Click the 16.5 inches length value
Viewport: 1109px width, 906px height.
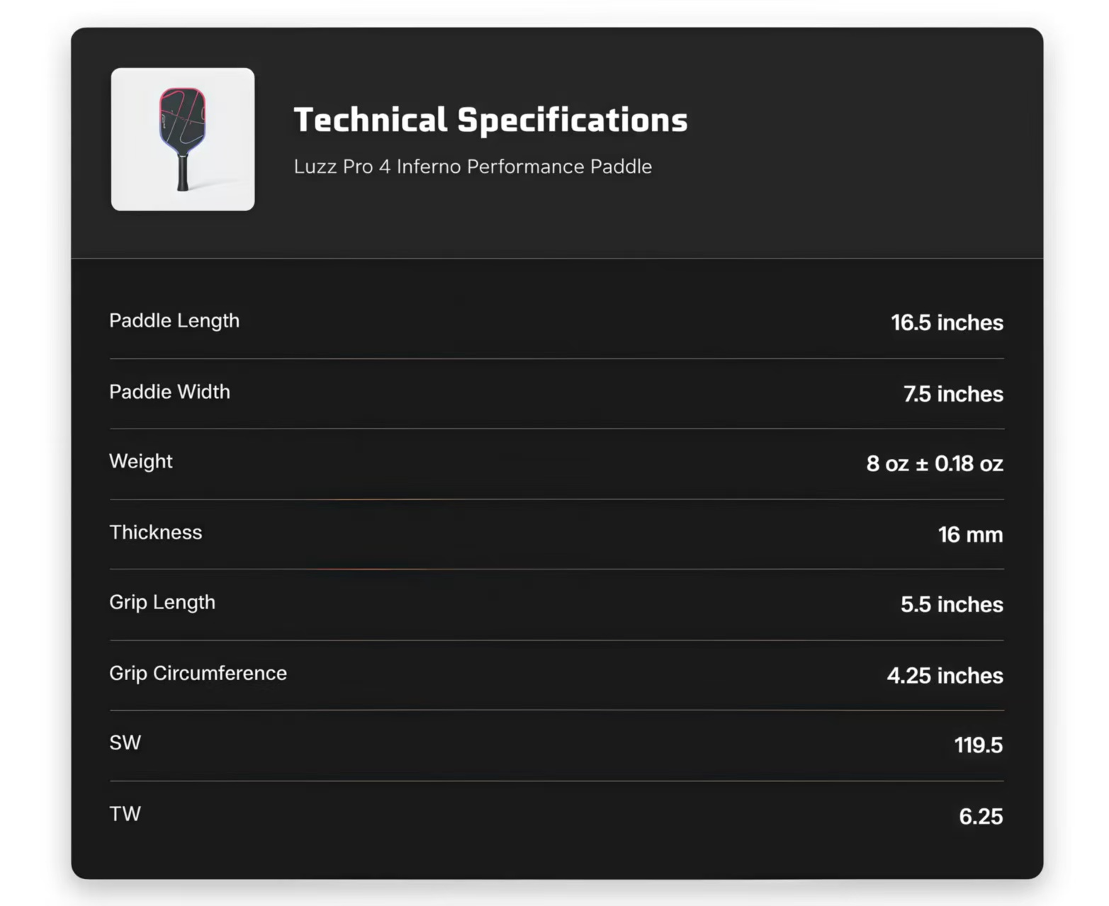[947, 323]
